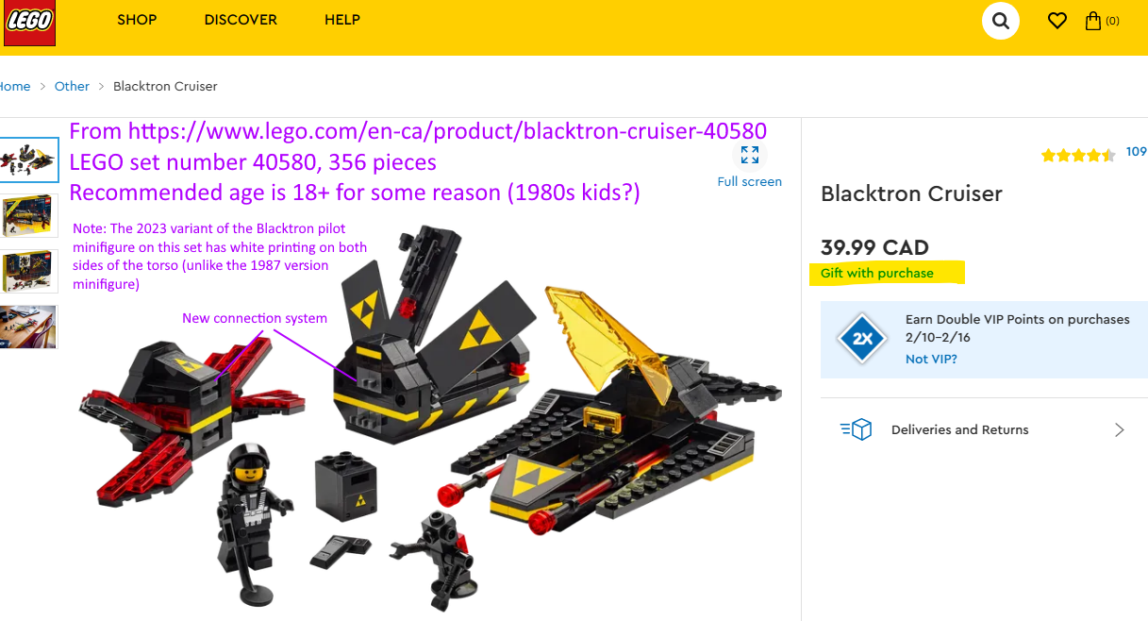Open the search magnifier icon

tap(1001, 20)
